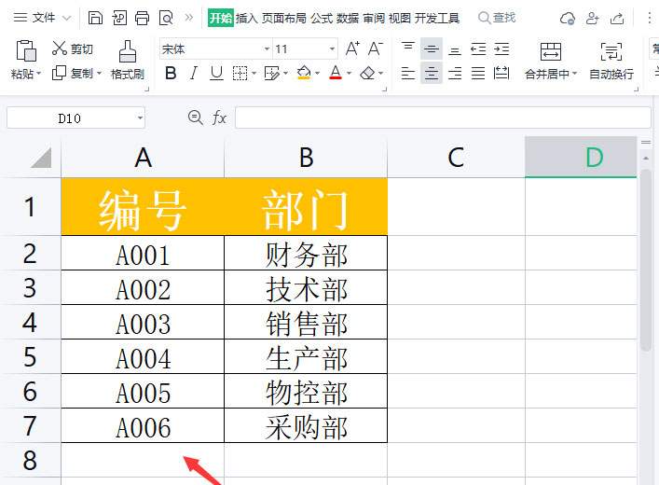Toggle left horizontal alignment
This screenshot has width=659, height=485.
point(407,73)
